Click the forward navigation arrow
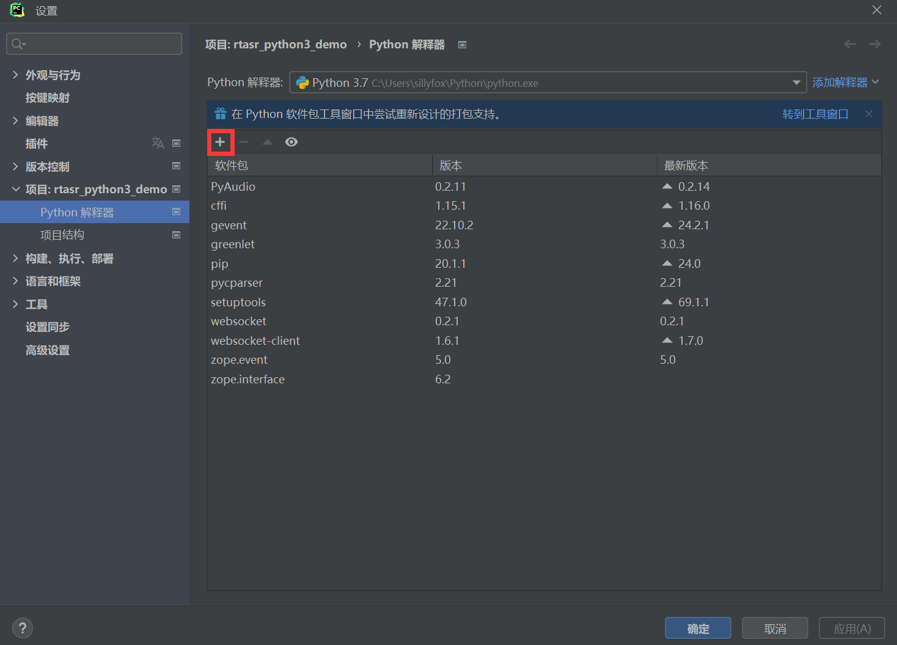897x645 pixels. tap(874, 44)
